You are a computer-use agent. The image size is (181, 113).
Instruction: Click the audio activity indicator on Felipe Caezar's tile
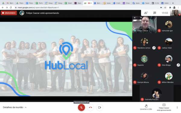click(x=135, y=31)
